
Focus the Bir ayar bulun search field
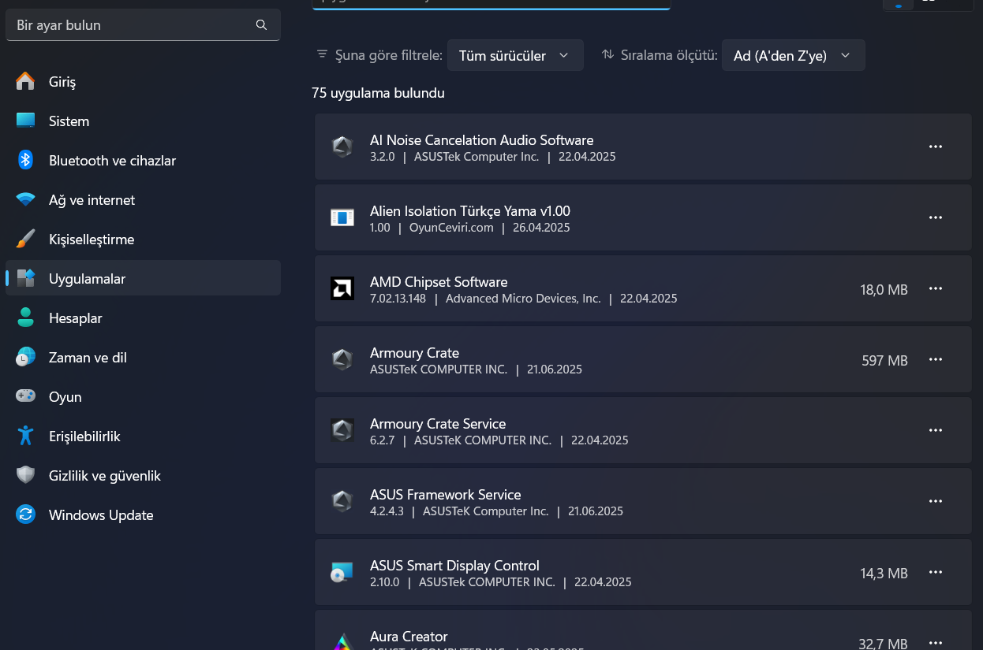pyautogui.click(x=143, y=25)
